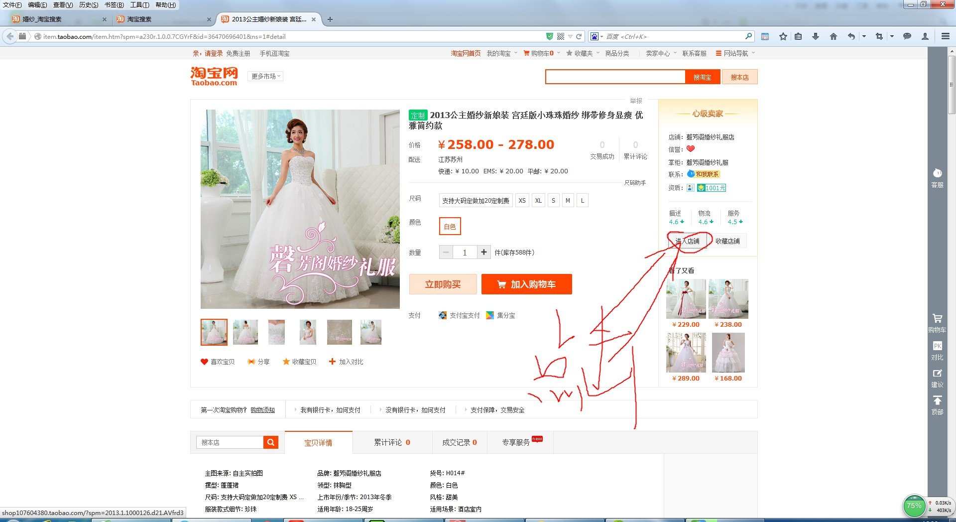Switch to the 累计评论 tab

tap(391, 442)
